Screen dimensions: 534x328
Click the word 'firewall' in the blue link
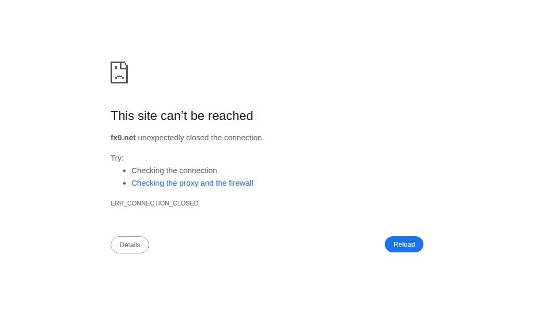pyautogui.click(x=241, y=183)
